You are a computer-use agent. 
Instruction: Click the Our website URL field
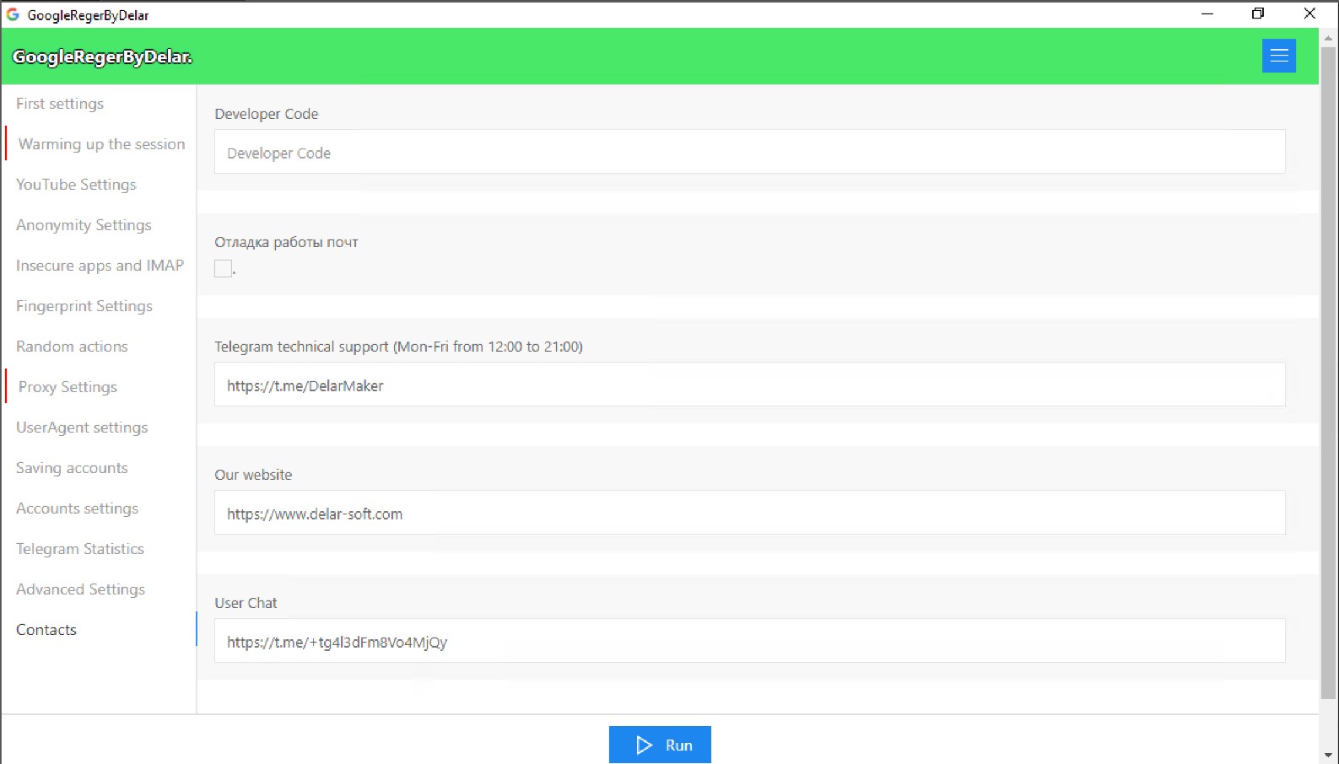point(749,514)
